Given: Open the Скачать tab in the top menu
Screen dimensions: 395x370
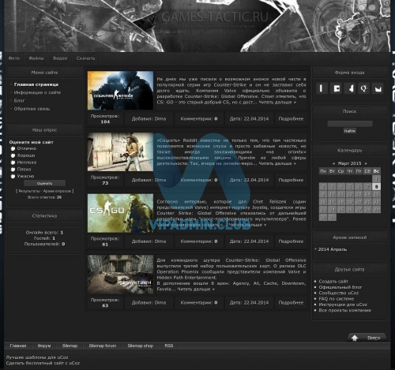Looking at the screenshot, I should pos(85,58).
